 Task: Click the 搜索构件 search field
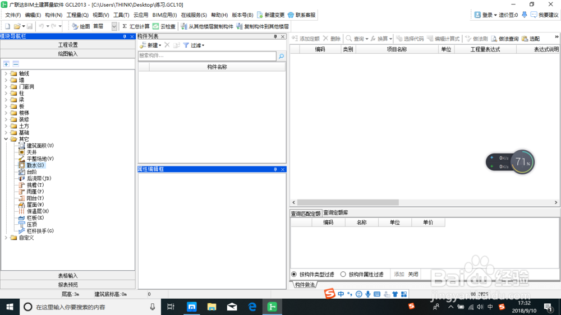[x=207, y=56]
